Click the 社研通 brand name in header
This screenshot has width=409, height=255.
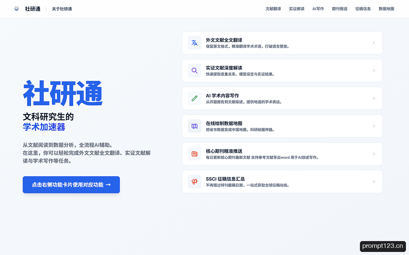pos(32,9)
